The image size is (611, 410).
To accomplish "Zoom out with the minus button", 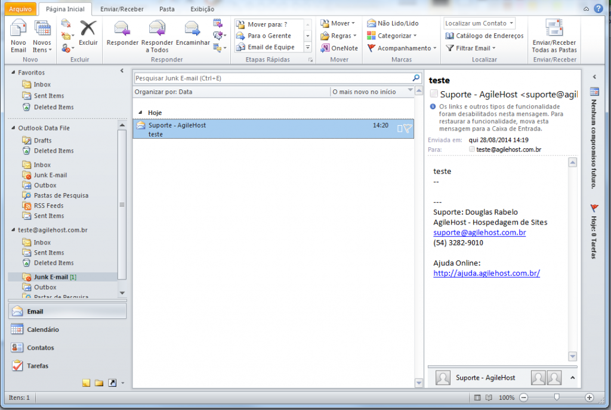I will point(524,397).
